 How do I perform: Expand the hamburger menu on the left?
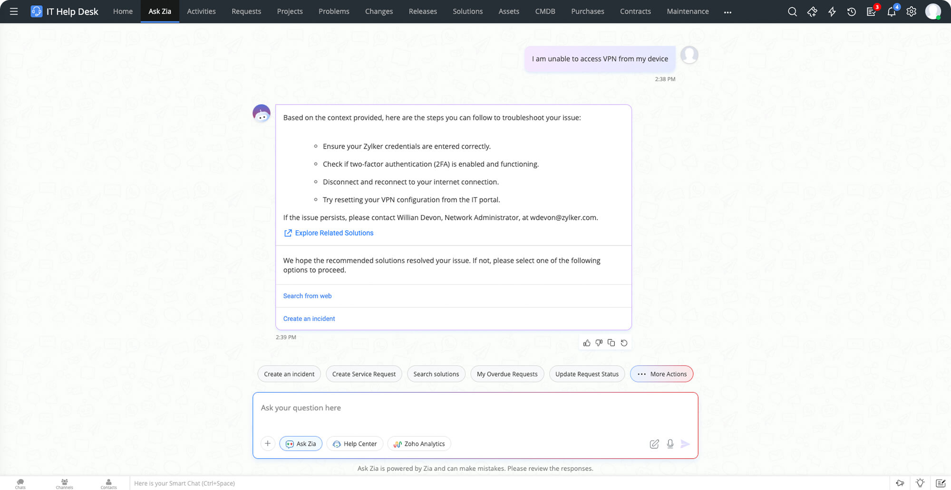(x=13, y=11)
